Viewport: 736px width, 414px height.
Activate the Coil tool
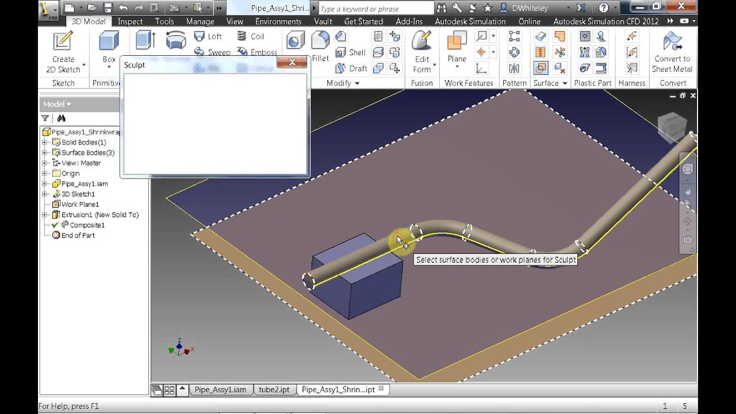[x=250, y=36]
